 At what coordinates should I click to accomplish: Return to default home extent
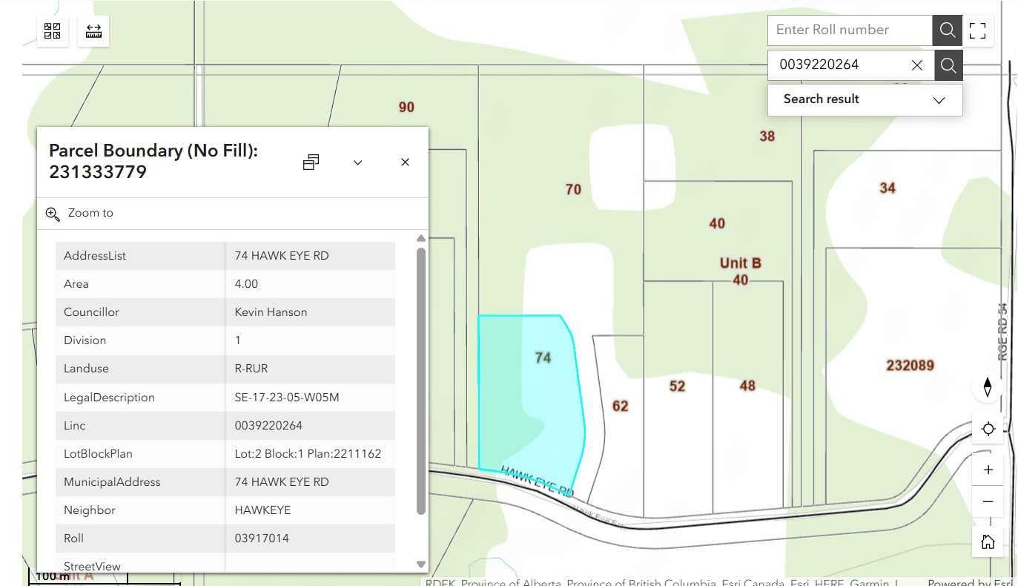(988, 541)
